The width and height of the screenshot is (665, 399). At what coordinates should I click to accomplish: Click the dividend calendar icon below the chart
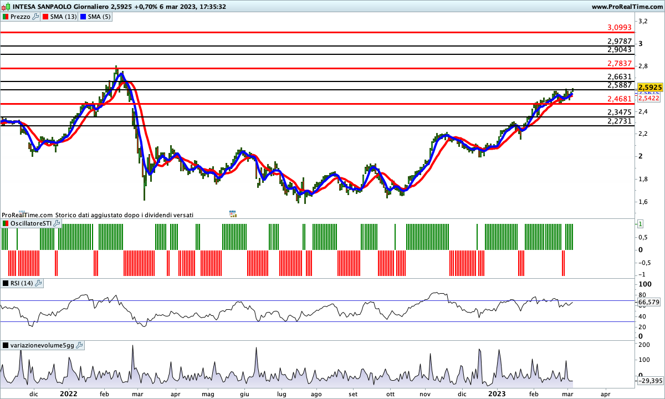coord(233,213)
